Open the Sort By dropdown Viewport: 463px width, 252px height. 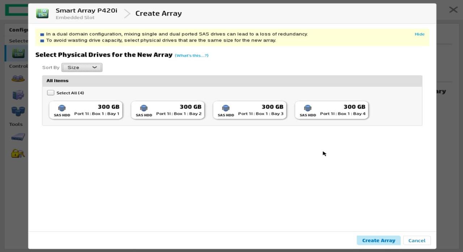82,67
